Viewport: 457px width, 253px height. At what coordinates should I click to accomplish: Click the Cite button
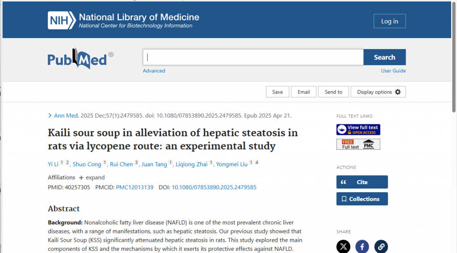pos(362,182)
